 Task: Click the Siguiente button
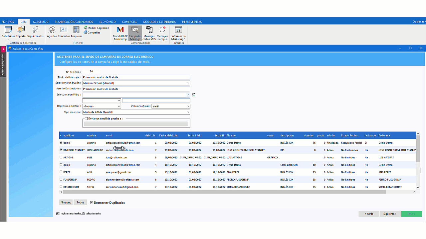click(x=390, y=214)
